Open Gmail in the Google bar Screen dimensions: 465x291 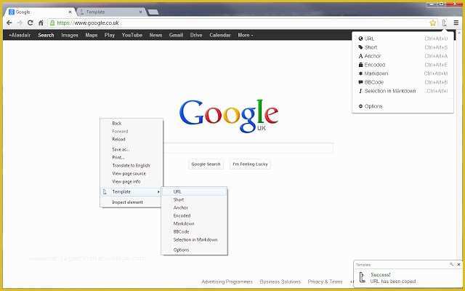[x=176, y=35]
